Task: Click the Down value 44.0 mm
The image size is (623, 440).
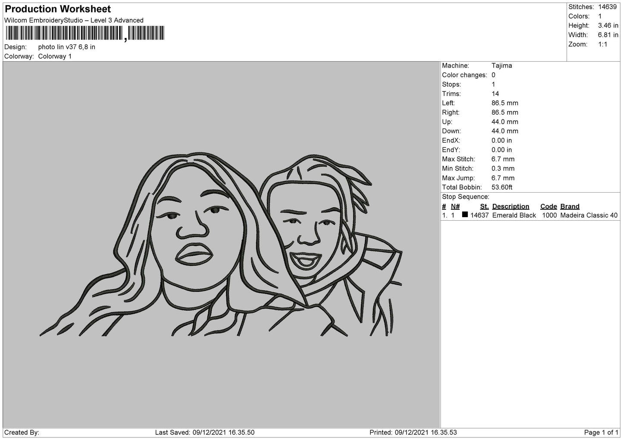Action: (505, 131)
